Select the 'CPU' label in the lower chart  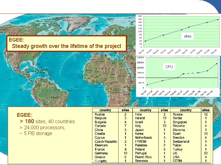pyautogui.click(x=169, y=67)
